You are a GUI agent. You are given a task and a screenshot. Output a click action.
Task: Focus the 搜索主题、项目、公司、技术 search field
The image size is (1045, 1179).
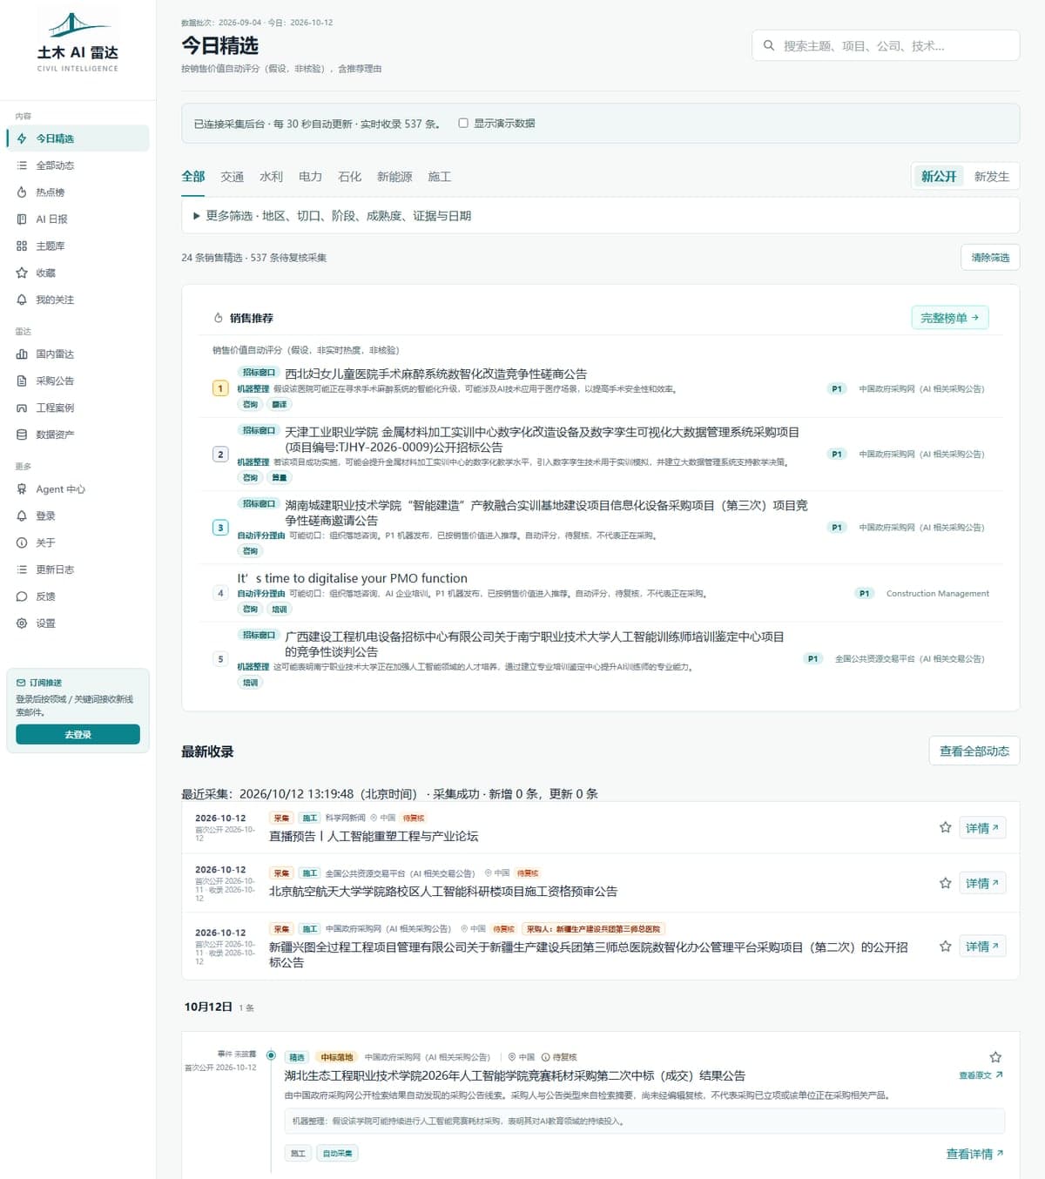pos(886,45)
